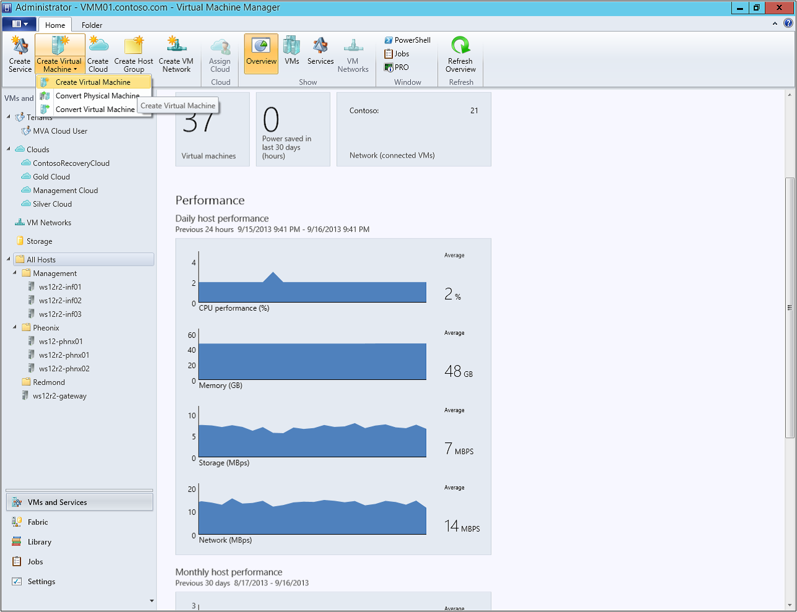This screenshot has width=797, height=612.
Task: Show the VMs view
Action: pyautogui.click(x=292, y=51)
